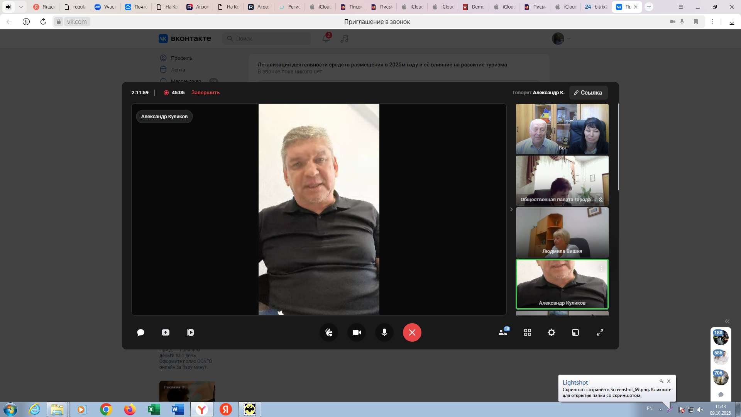Click the watch together icon
Screen dimensions: 741x417
[190, 332]
